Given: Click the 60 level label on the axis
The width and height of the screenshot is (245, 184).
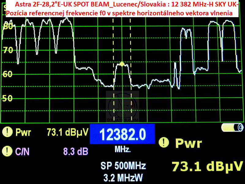Looking at the screenshot, I should coord(7,74).
